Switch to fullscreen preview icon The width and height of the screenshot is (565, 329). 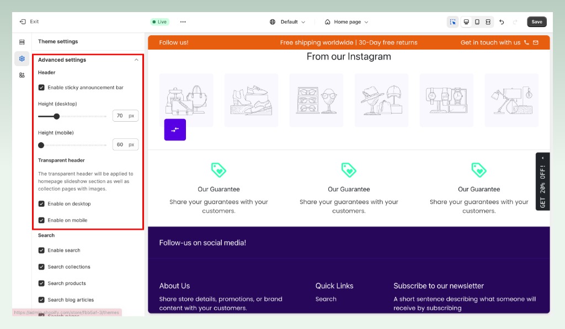(488, 22)
